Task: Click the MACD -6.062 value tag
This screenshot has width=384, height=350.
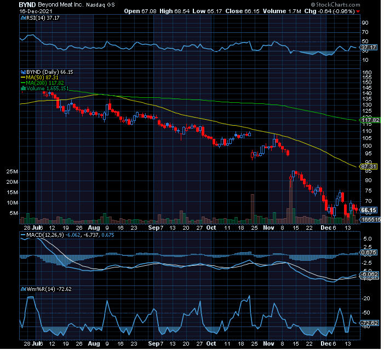Action: (x=370, y=274)
